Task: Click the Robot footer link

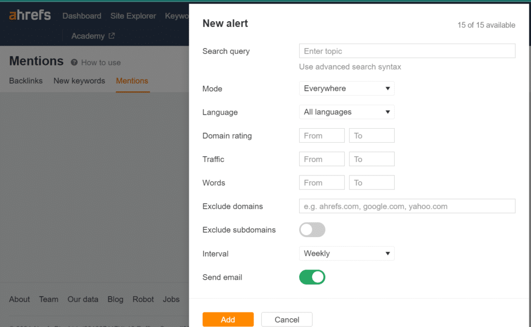Action: point(143,299)
